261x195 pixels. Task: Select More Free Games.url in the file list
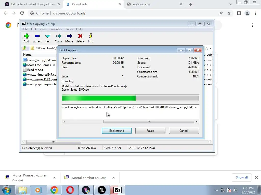tap(39, 65)
